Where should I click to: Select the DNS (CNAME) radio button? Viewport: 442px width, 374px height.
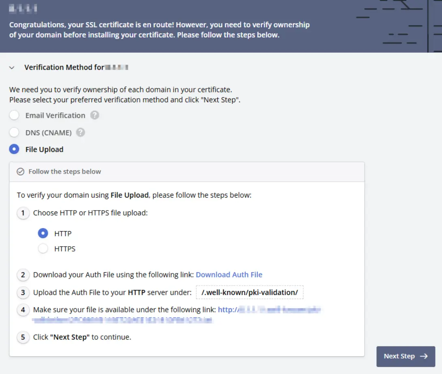pos(14,132)
